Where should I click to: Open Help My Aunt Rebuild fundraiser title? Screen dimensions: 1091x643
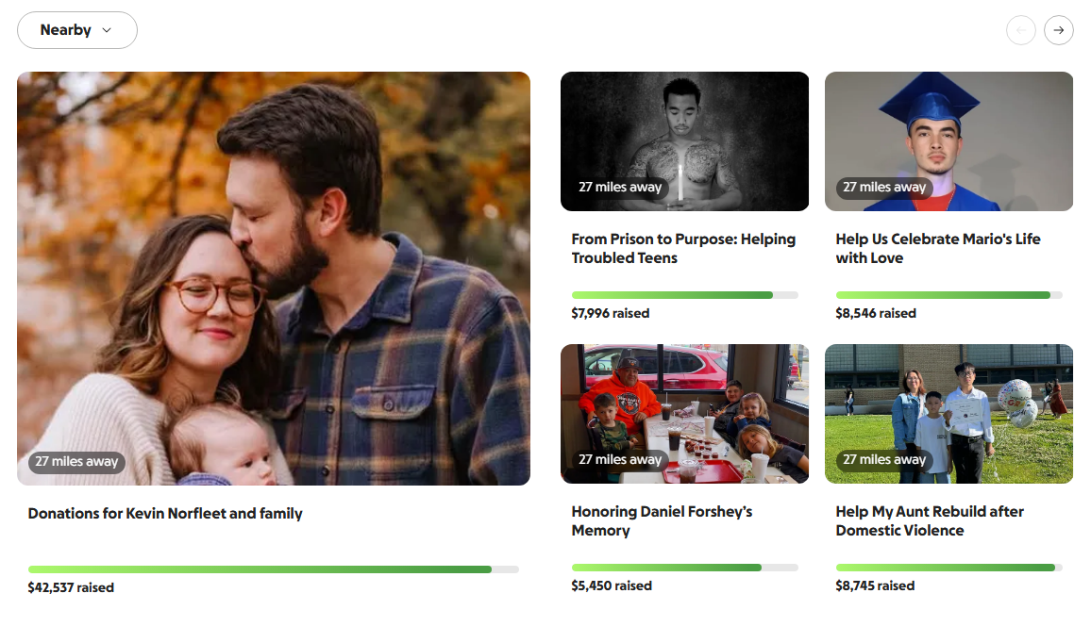930,521
